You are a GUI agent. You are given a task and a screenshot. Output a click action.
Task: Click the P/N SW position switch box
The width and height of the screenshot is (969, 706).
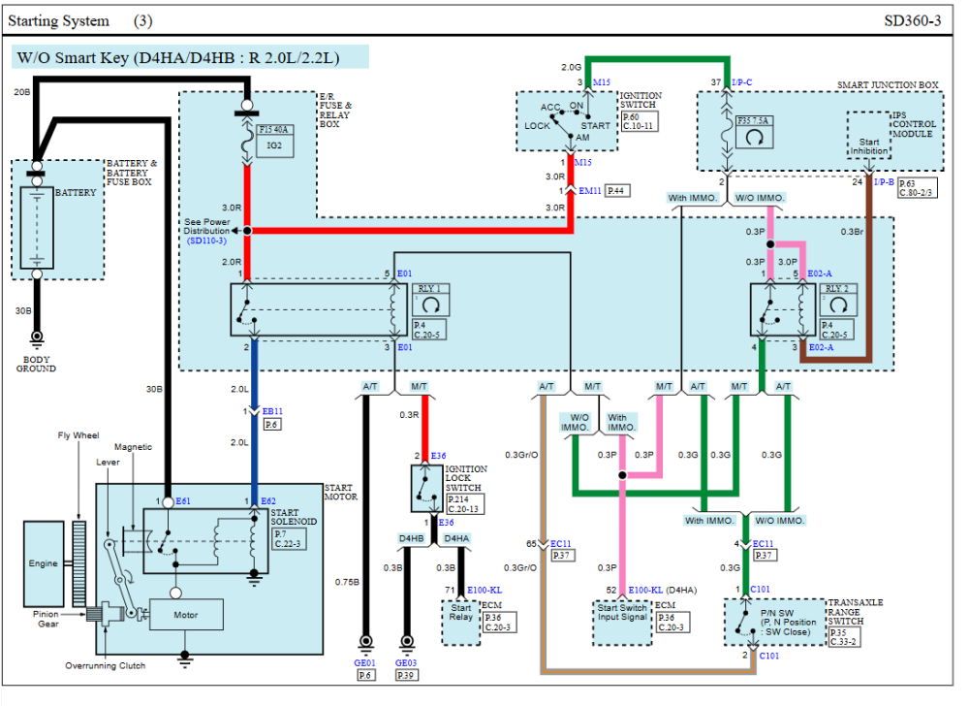(x=775, y=623)
